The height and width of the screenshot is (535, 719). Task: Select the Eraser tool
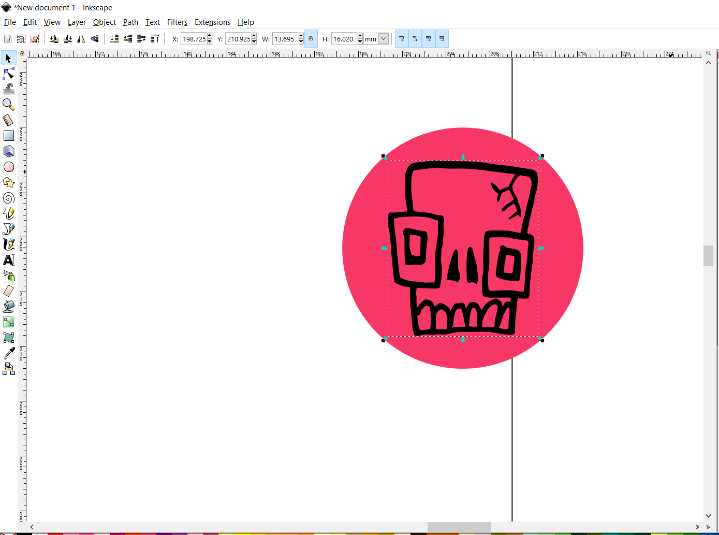point(8,291)
